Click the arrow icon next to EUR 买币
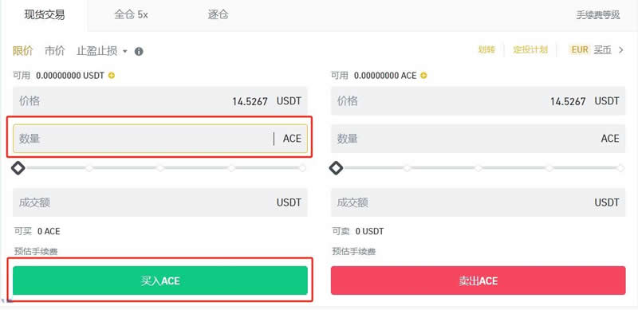Screen dimensions: 638x310 pos(620,50)
